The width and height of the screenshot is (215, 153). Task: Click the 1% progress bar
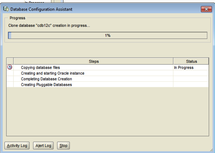point(107,35)
